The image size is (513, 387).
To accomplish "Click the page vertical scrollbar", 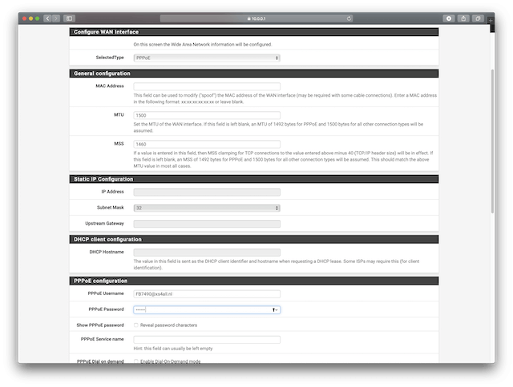I will click(492, 141).
